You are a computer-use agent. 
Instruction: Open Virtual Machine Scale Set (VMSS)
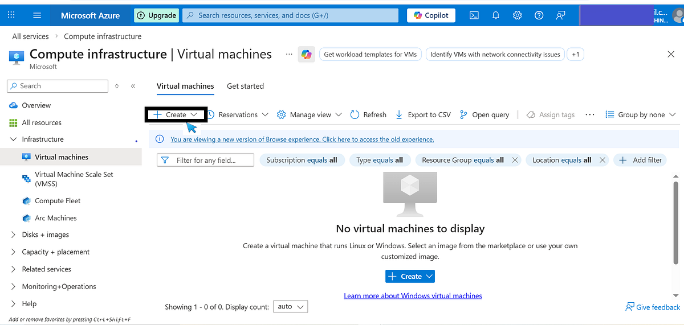point(74,179)
